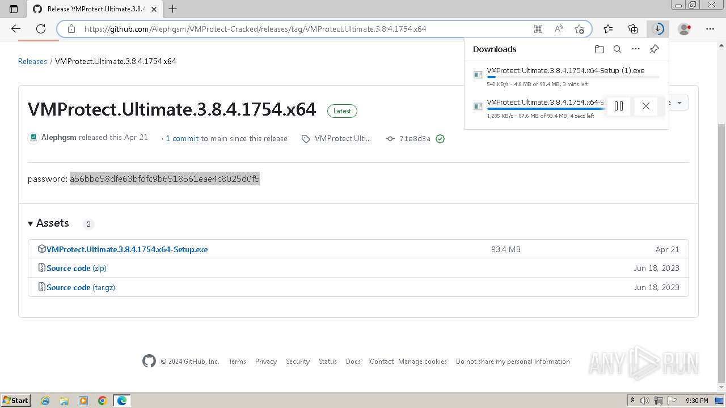726x408 pixels.
Task: Click the highlighted password hash text
Action: (x=164, y=179)
